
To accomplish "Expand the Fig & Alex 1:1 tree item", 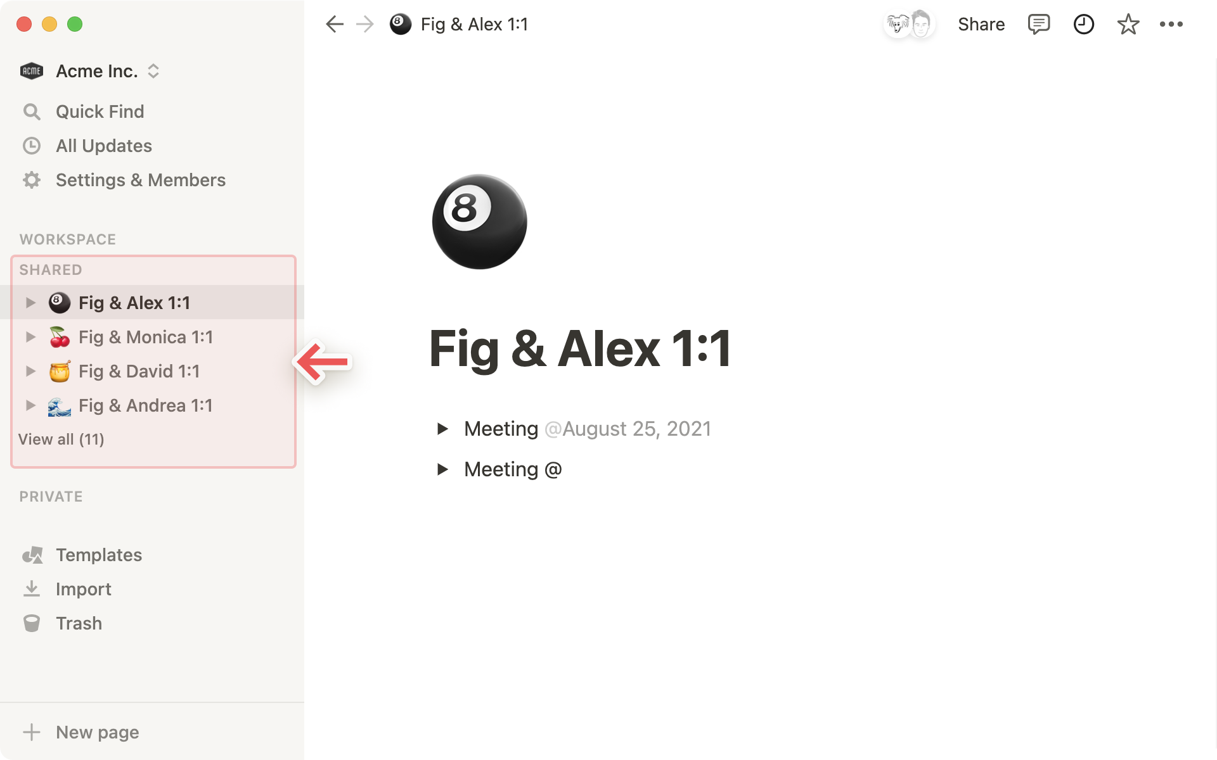I will 29,302.
